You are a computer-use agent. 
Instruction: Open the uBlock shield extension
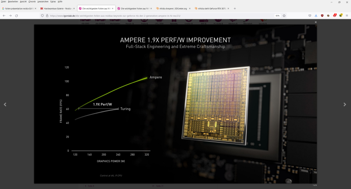tap(322, 16)
